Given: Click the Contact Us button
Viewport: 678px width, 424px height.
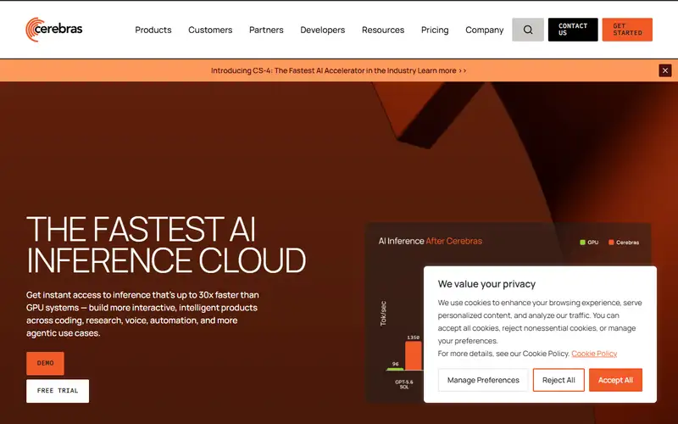Looking at the screenshot, I should tap(573, 30).
